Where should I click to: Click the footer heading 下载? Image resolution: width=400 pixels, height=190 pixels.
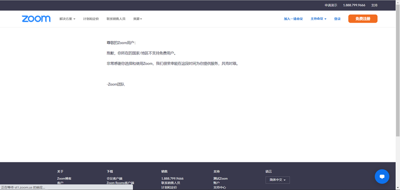[110, 172]
